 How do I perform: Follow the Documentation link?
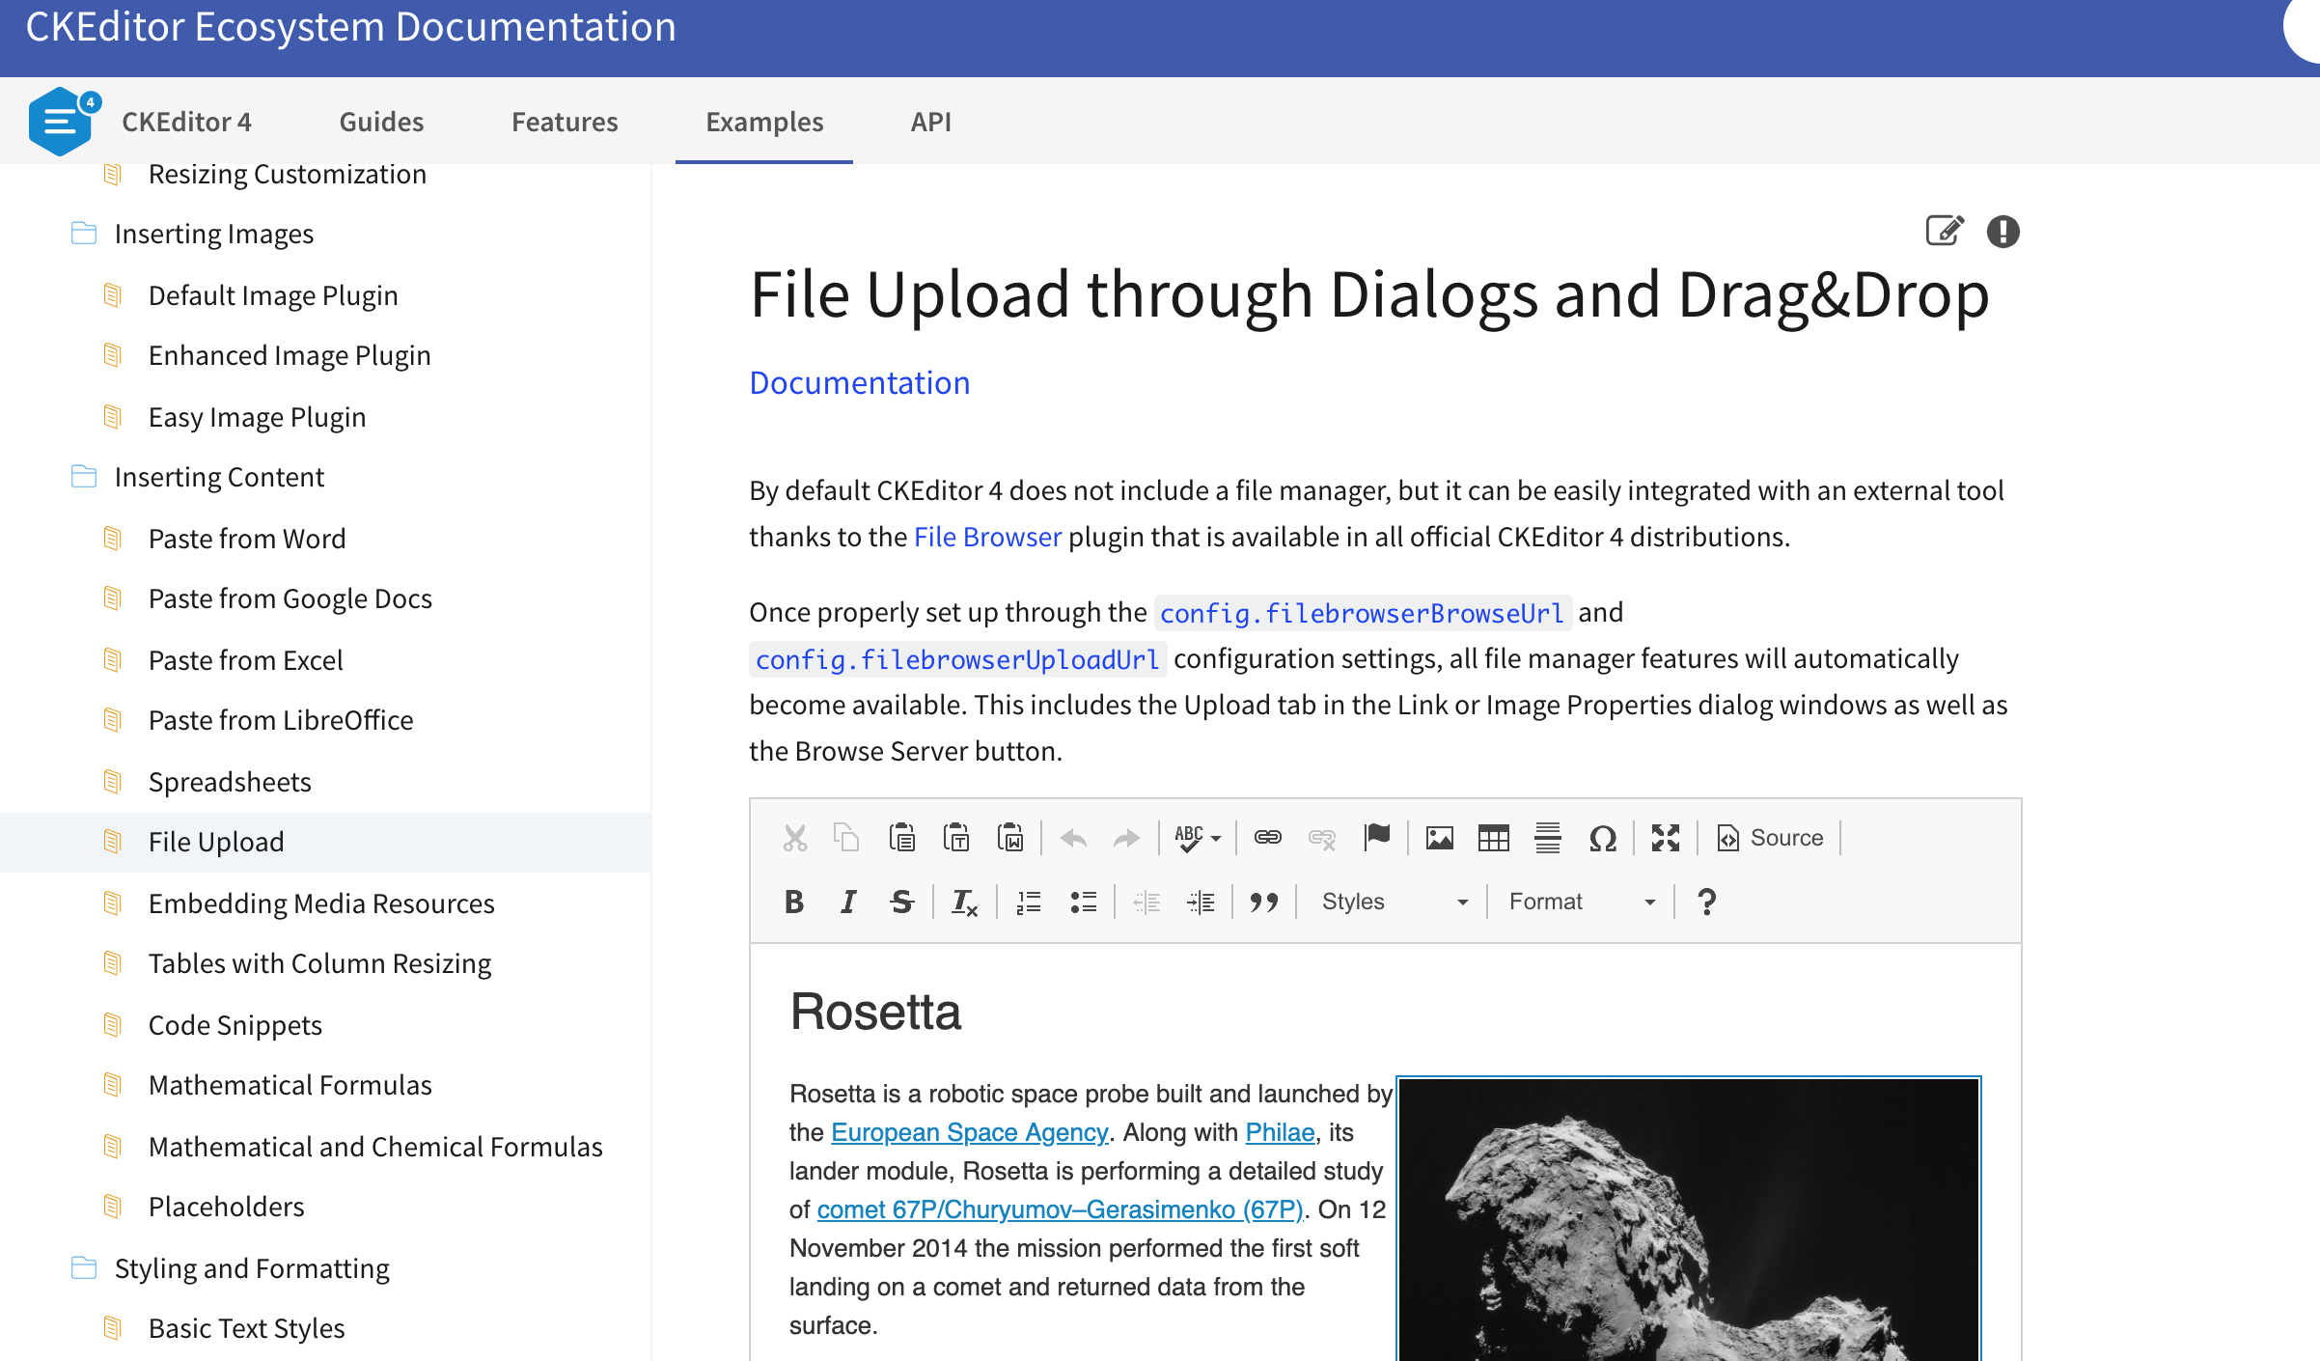860,383
